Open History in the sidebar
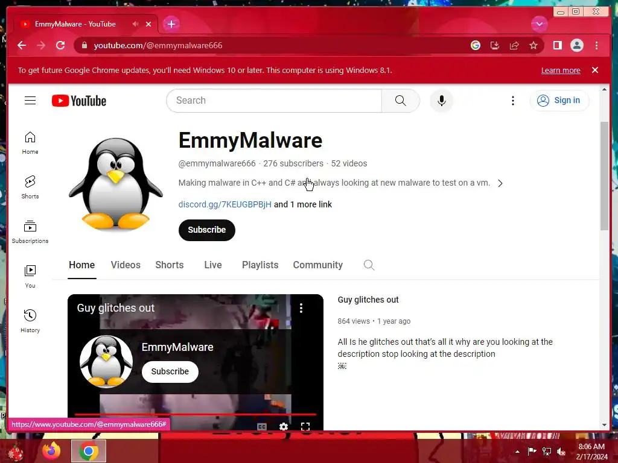Screen dimensions: 618x463 pos(30,321)
